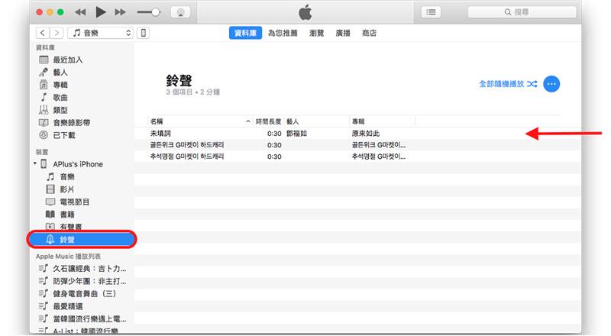
Task: Go forward with the right chevron
Action: (57, 33)
